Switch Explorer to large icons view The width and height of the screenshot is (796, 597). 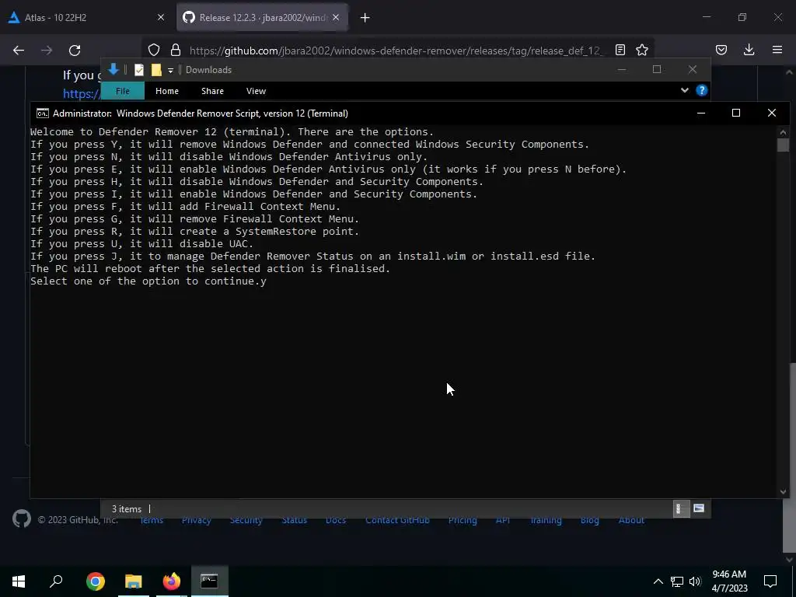[699, 508]
